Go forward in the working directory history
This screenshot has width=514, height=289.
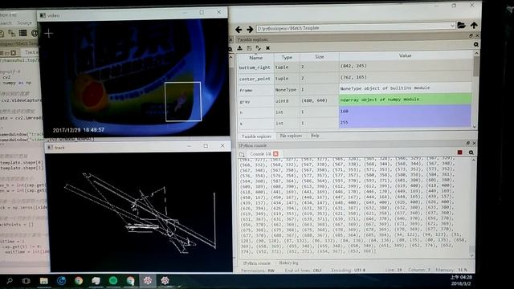coord(250,30)
